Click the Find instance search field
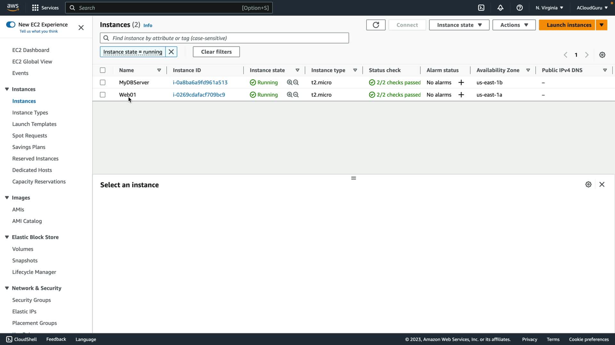The image size is (615, 345). coord(224,38)
